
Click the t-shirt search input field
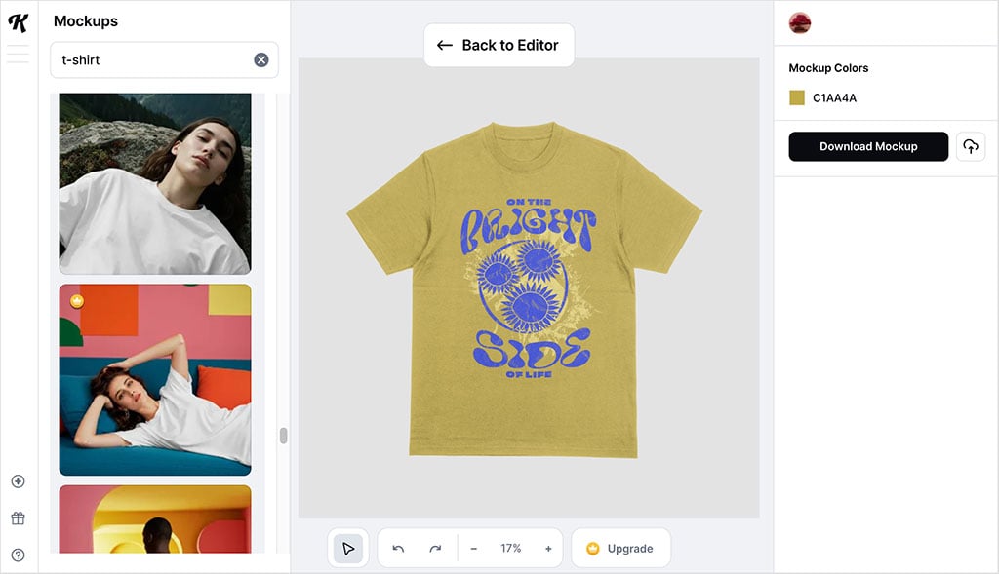tap(151, 59)
